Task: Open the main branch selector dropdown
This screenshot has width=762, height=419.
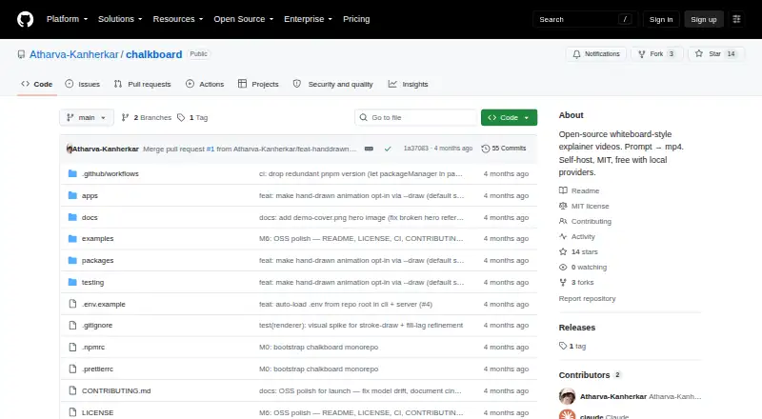Action: (87, 118)
